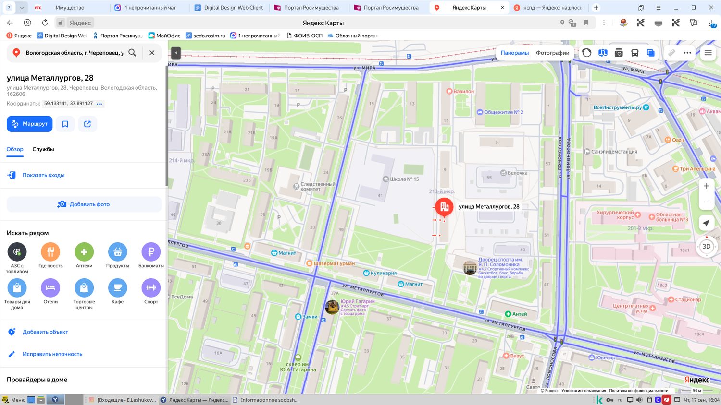
Task: Select the Обзор tab
Action: click(15, 149)
